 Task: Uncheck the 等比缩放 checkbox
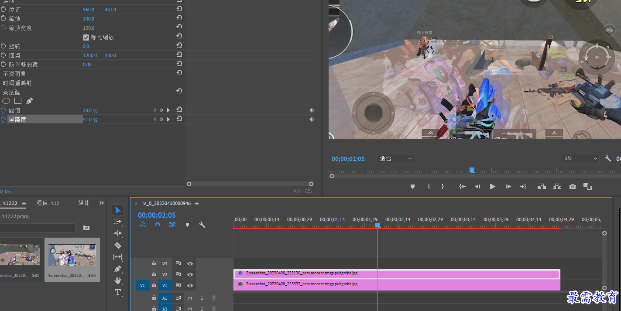[x=86, y=37]
